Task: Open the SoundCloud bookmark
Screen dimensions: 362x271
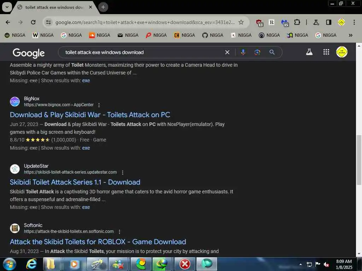Action: (x=100, y=35)
